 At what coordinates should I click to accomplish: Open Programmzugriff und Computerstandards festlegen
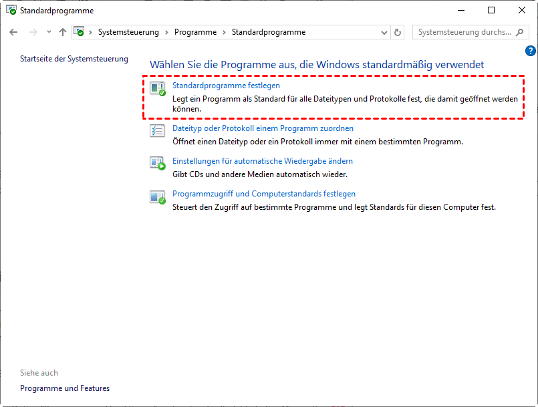pyautogui.click(x=264, y=194)
